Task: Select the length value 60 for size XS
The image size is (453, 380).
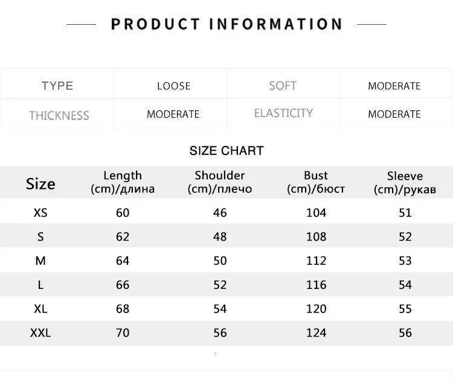Action: 123,213
